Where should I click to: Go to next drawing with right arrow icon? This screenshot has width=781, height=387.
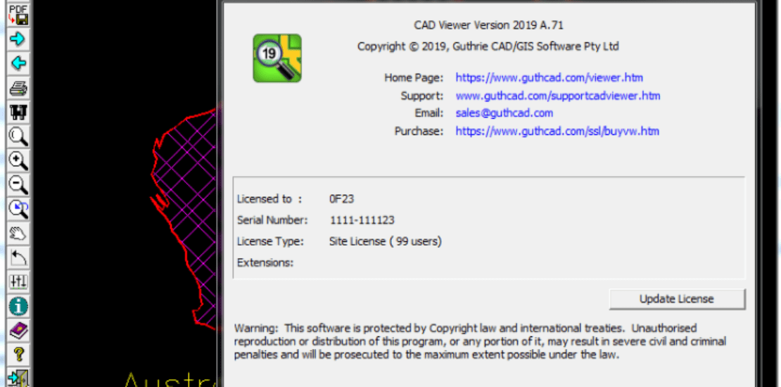[x=18, y=39]
